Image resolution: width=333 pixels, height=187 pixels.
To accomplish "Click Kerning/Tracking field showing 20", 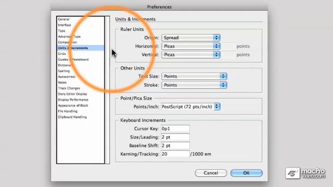I will click(175, 154).
